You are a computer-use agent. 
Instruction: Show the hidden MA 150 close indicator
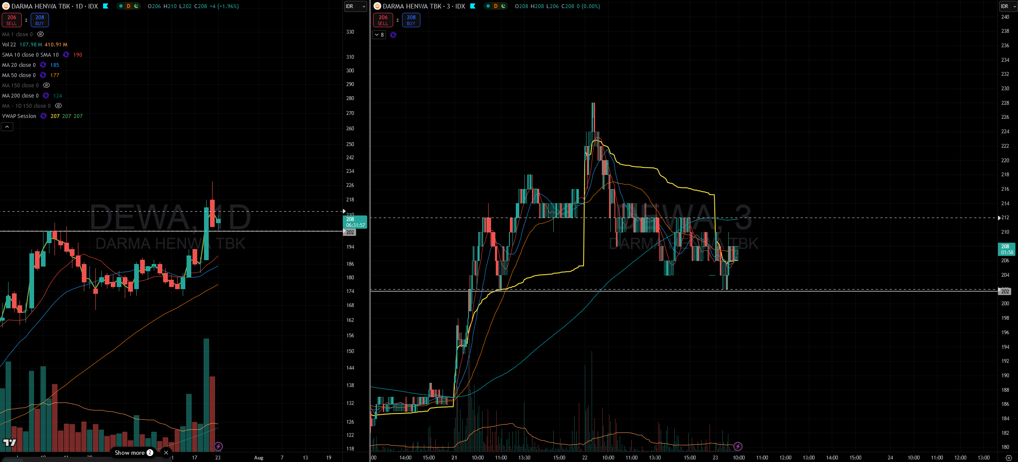46,85
